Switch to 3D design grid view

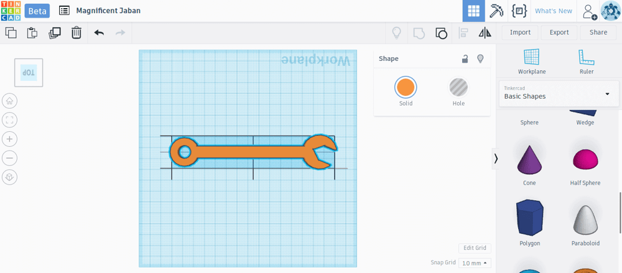pyautogui.click(x=473, y=11)
